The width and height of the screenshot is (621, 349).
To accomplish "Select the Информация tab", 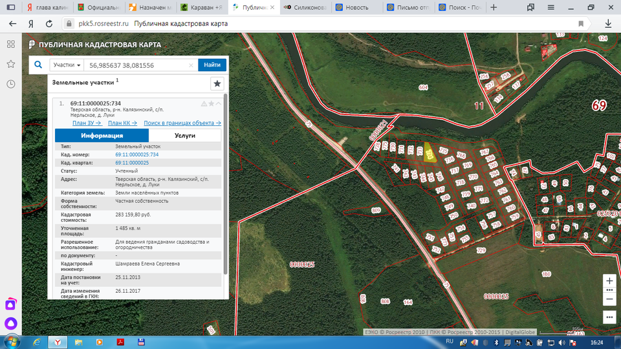I will coord(102,136).
